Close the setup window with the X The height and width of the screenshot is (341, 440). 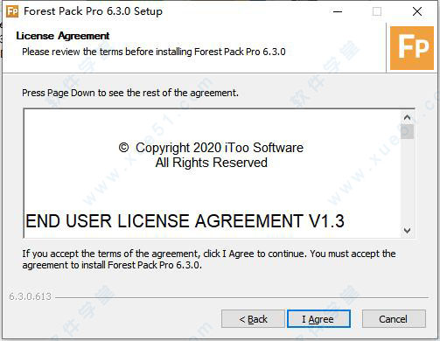tap(417, 11)
